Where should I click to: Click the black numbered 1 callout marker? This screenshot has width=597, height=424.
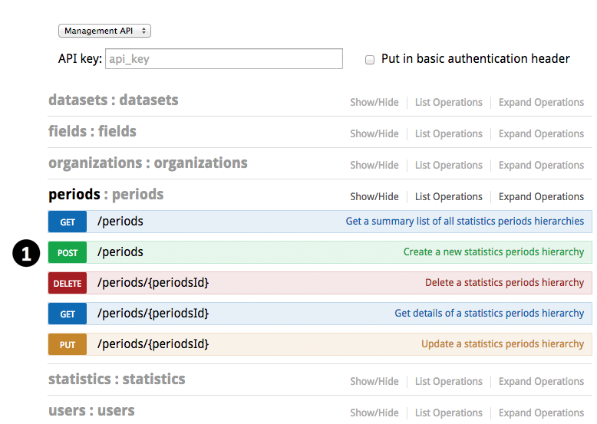coord(26,253)
